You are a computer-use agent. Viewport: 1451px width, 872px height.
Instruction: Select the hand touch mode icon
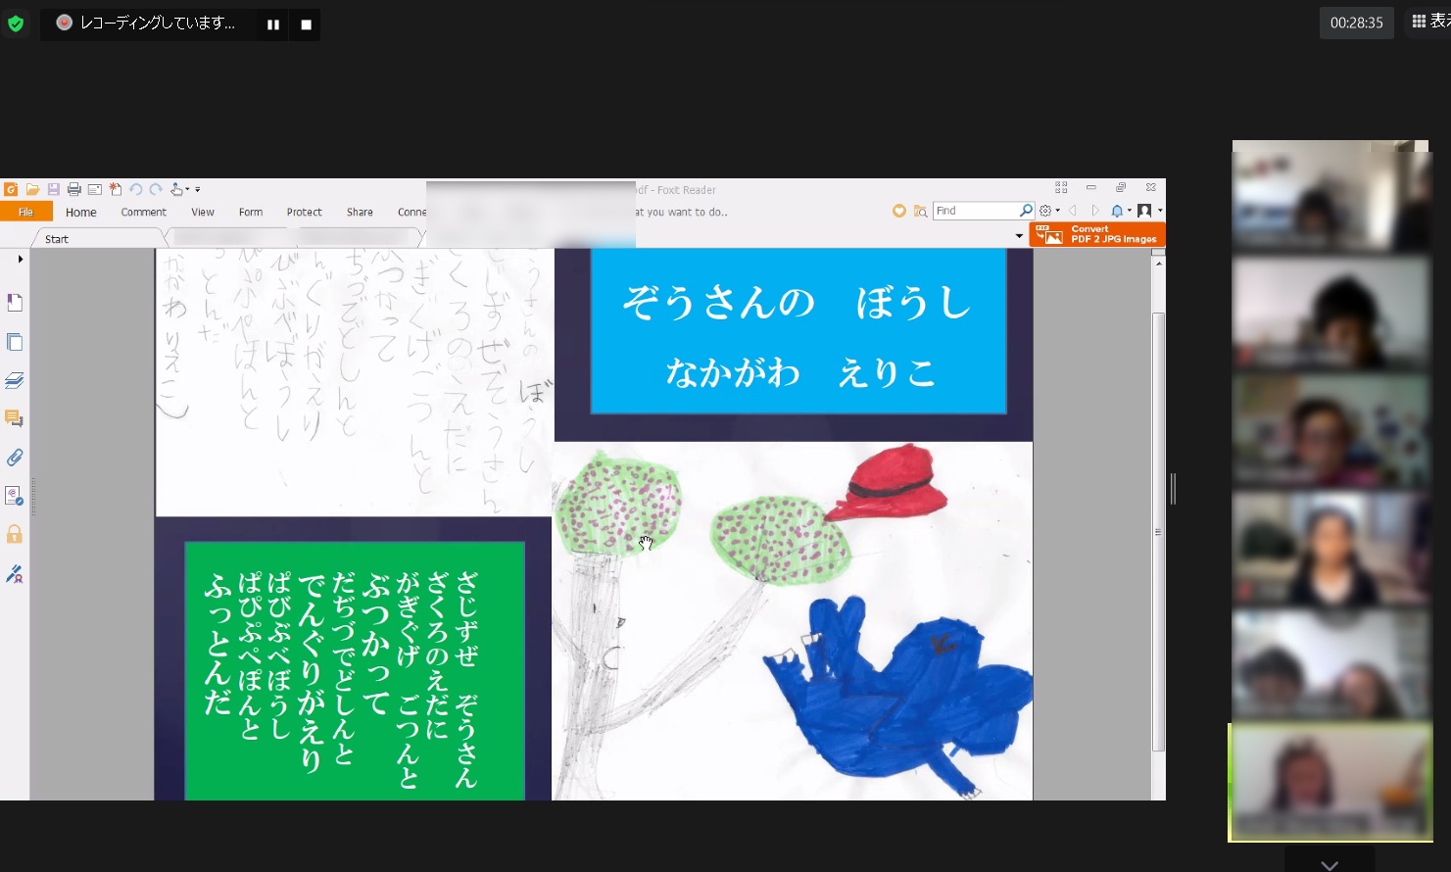coord(176,189)
